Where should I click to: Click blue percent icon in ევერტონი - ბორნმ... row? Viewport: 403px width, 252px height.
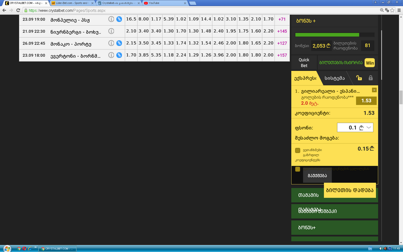(x=119, y=55)
